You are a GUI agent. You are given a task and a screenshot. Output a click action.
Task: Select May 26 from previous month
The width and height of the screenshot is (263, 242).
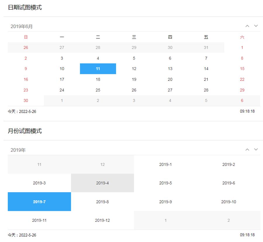click(x=26, y=47)
